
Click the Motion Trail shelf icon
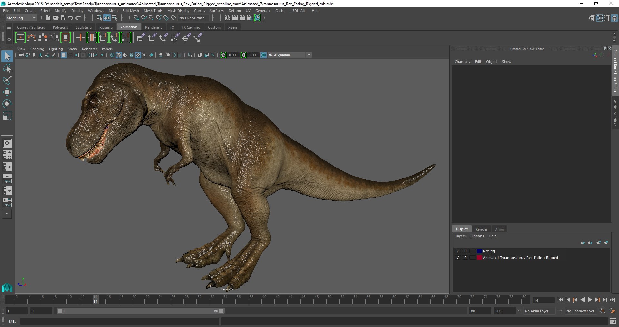(32, 38)
